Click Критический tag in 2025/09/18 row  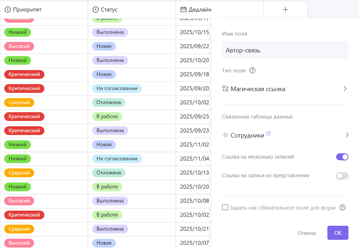(x=24, y=75)
